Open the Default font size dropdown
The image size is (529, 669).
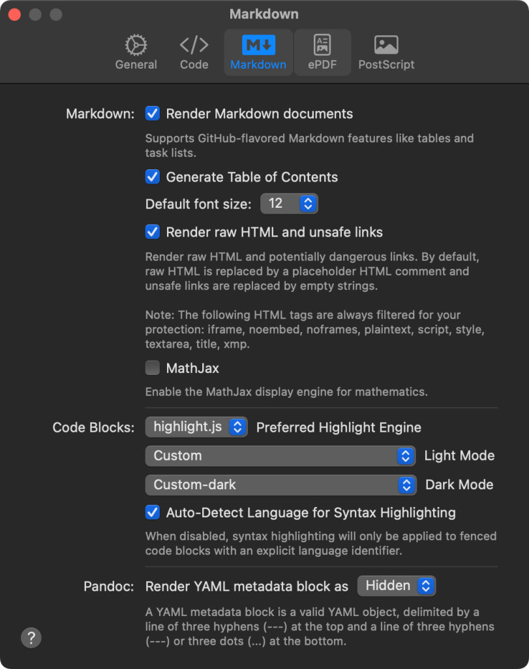pyautogui.click(x=289, y=204)
